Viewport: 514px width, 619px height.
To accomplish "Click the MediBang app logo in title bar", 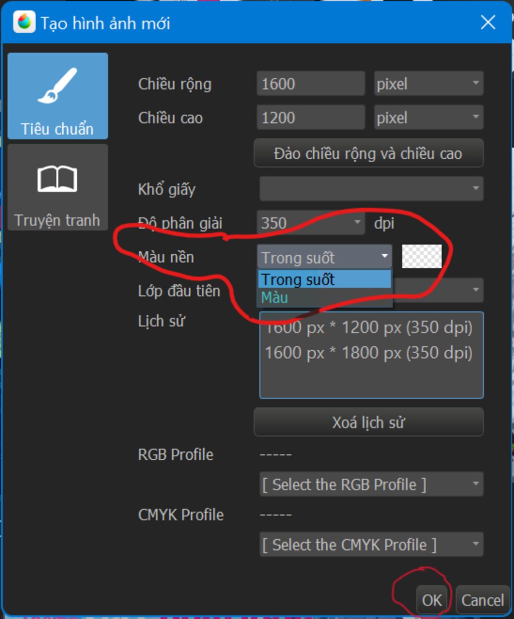I will [24, 23].
